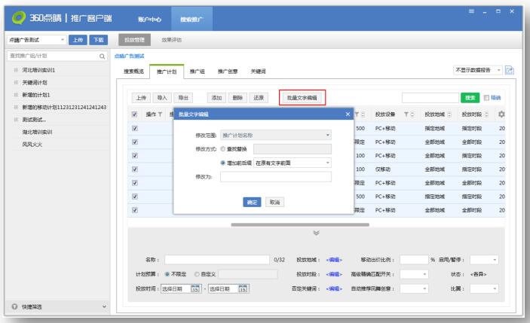Select the 查找替换 radio option
This screenshot has height=323, width=530.
(222, 149)
